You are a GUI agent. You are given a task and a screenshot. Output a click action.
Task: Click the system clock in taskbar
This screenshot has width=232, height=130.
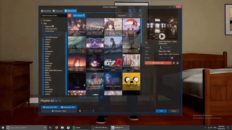click(x=221, y=127)
